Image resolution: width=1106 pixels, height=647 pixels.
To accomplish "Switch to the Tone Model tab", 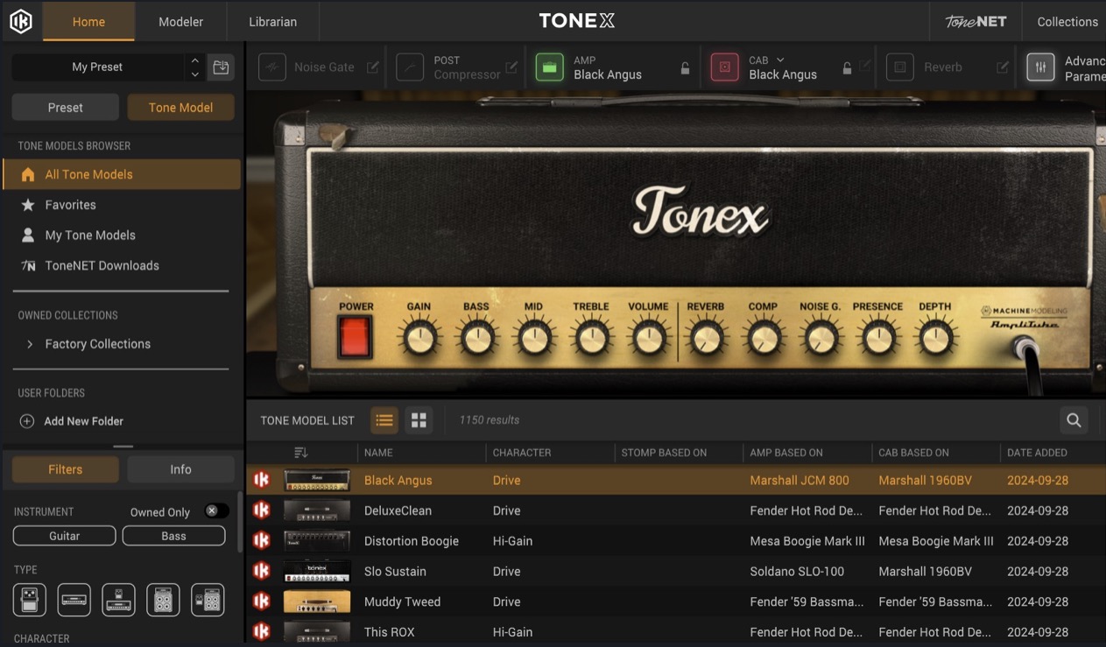I will [x=180, y=107].
